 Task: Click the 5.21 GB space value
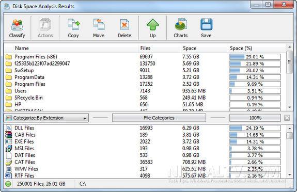click(x=191, y=70)
